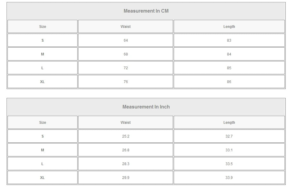This screenshot has height=187, width=289.
Task: Click waist value 29.9
Action: click(x=125, y=178)
